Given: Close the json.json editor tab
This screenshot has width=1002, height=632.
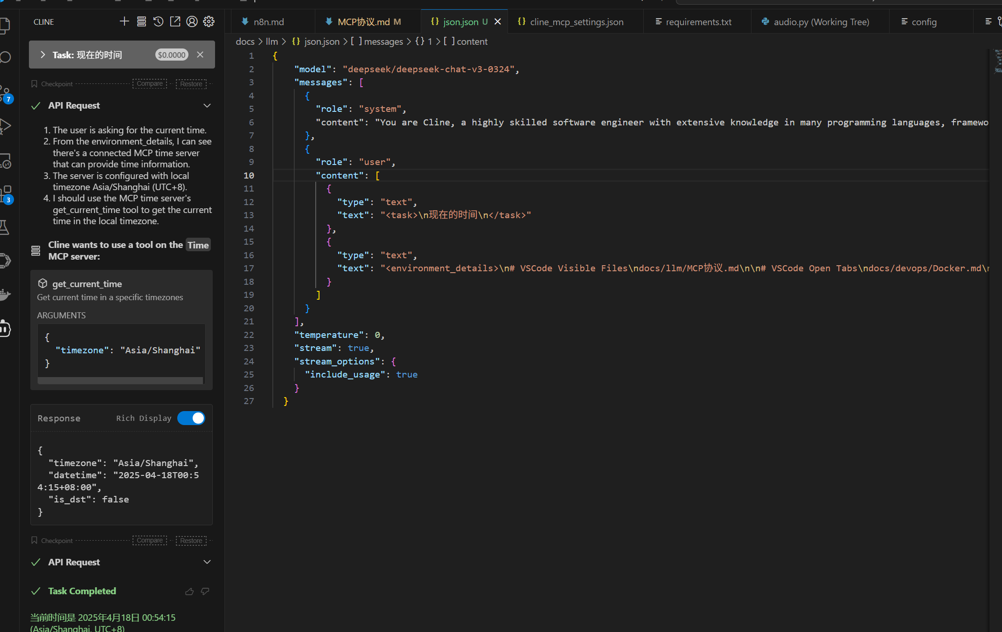Looking at the screenshot, I should (x=498, y=22).
